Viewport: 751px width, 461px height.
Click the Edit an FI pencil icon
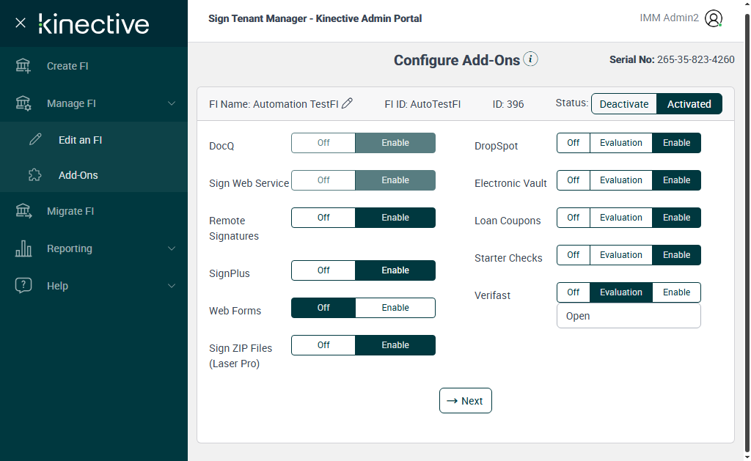tap(35, 139)
